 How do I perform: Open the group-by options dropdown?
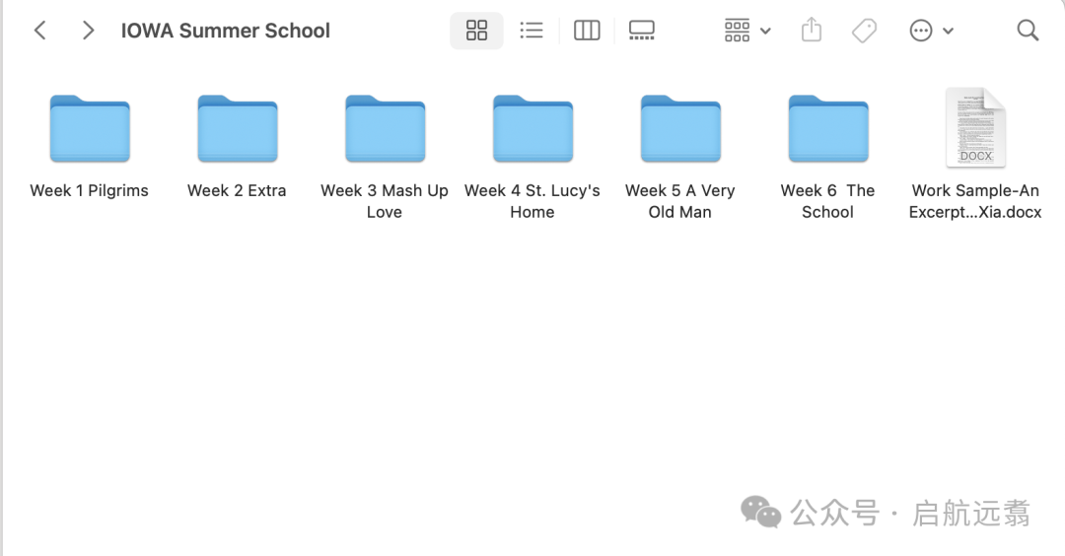[747, 31]
